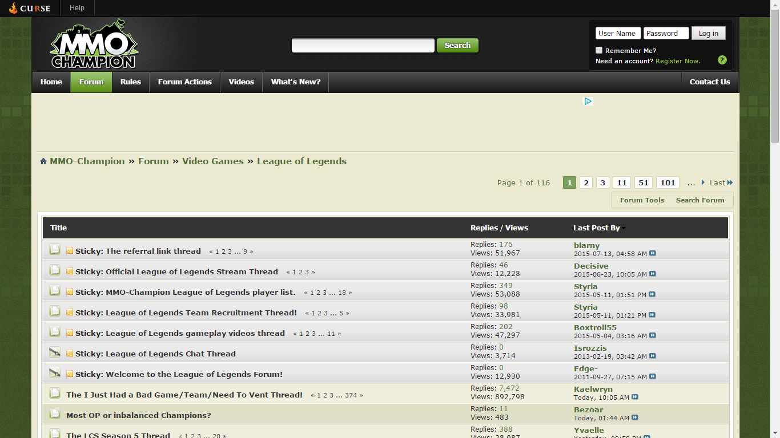The image size is (780, 438).
Task: Click envelope icon beside Team Recruitment sticky
Action: 70,313
